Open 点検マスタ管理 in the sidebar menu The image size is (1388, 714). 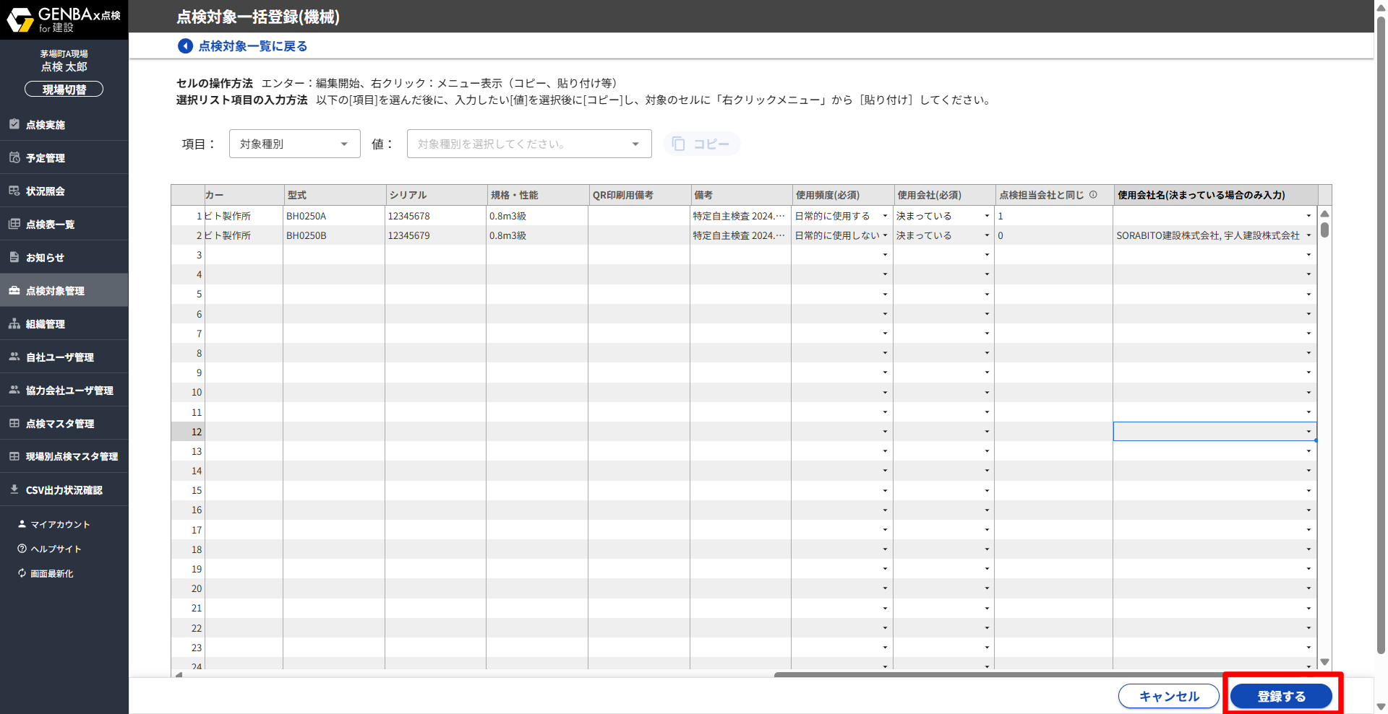[59, 424]
